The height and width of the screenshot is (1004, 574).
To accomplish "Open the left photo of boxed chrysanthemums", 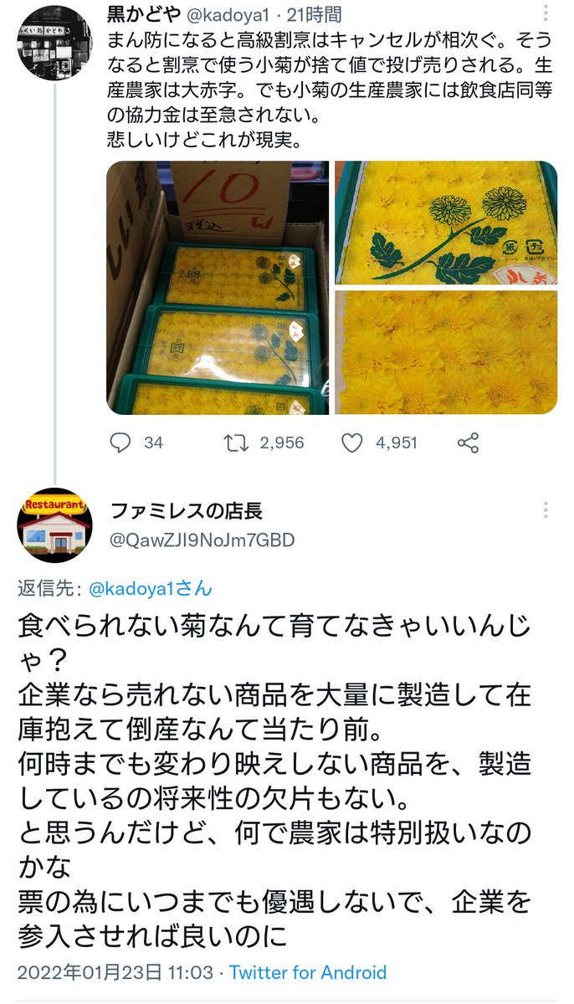I will click(219, 288).
